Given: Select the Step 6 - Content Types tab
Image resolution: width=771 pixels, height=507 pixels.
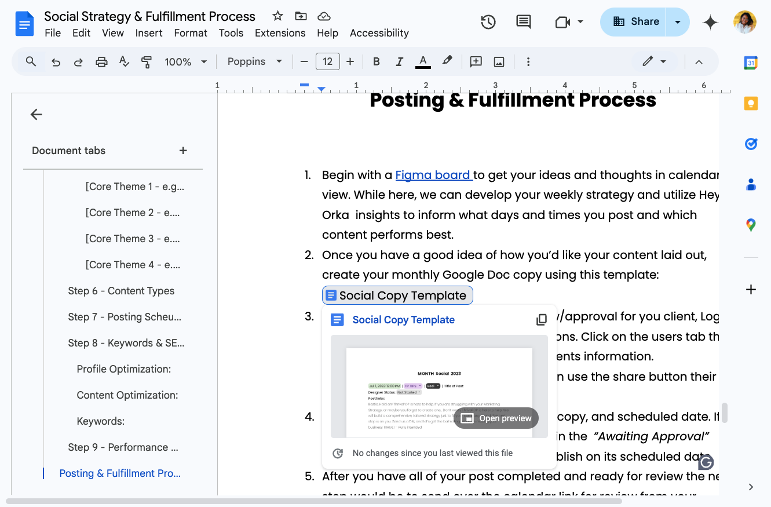Looking at the screenshot, I should click(x=121, y=291).
